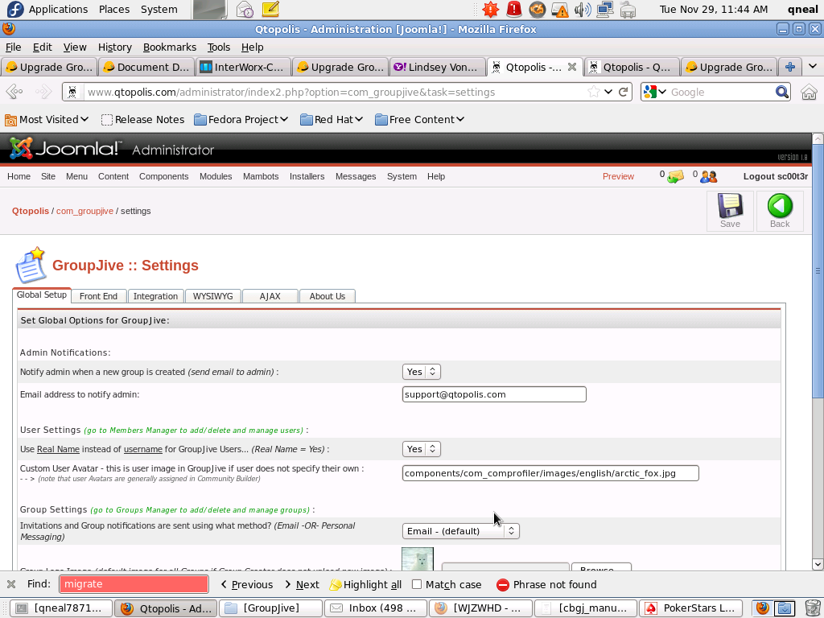The image size is (824, 618).
Task: Open the list all tabs dropdown
Action: tap(813, 67)
